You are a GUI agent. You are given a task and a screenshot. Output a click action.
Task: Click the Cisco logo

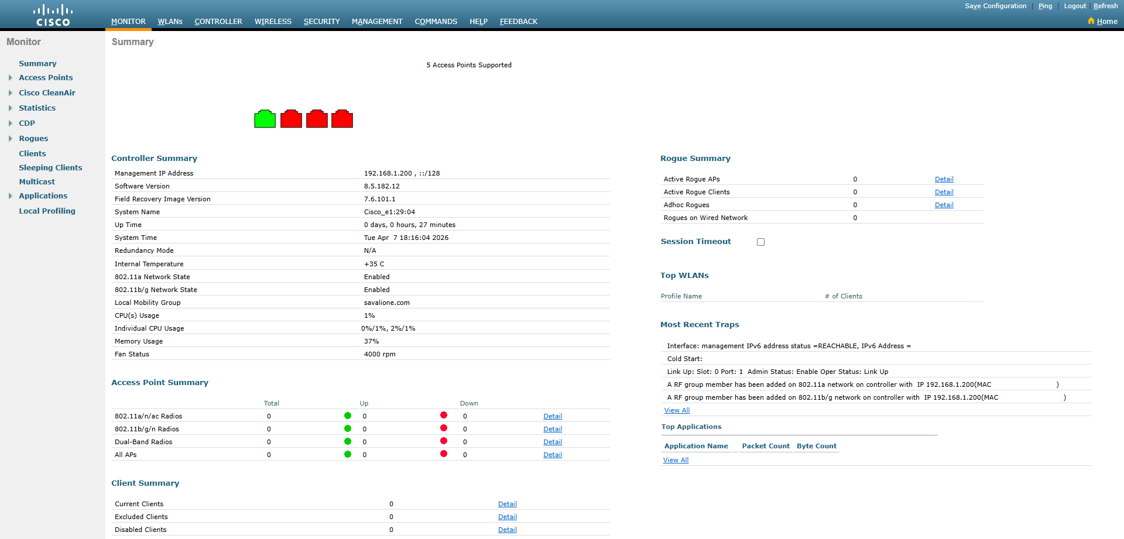(53, 13)
